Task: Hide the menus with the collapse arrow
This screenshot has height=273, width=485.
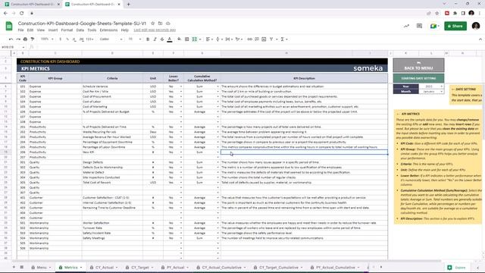Action: pyautogui.click(x=480, y=39)
